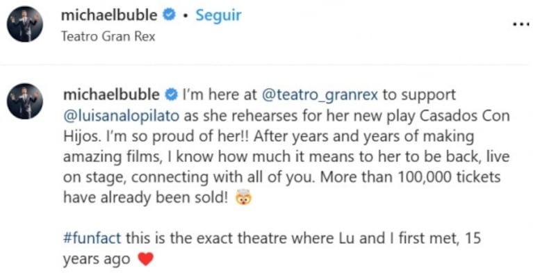Open the Teatro Gran Rex location tag
533x273 pixels.
click(108, 36)
